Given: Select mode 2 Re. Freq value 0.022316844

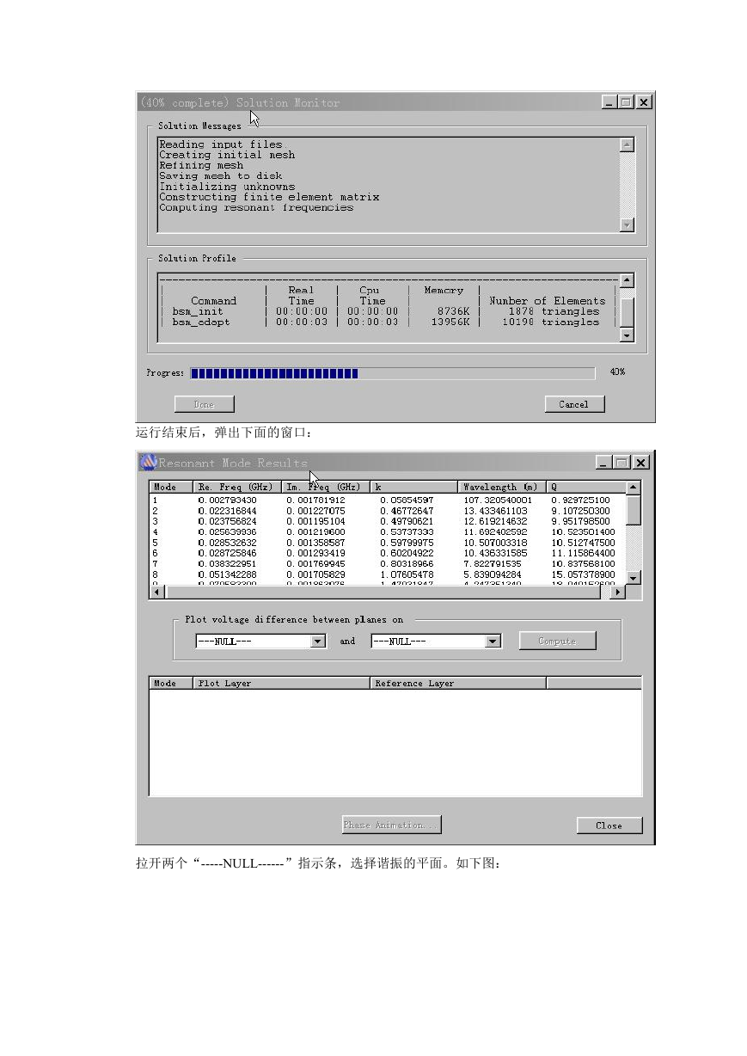Looking at the screenshot, I should 227,511.
